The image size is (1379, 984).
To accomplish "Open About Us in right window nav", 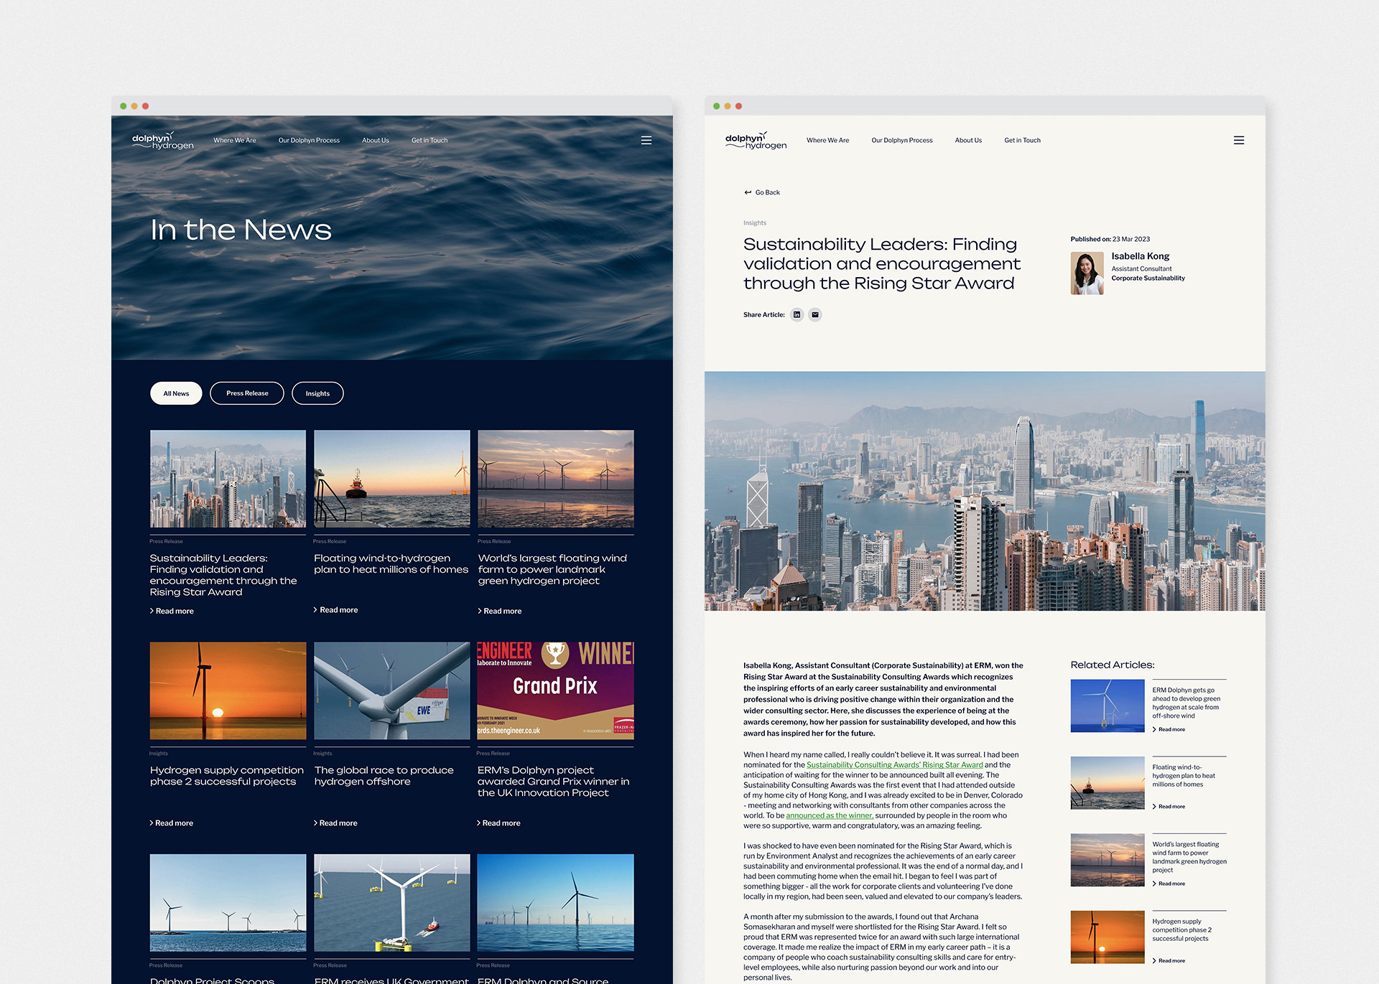I will [x=968, y=140].
